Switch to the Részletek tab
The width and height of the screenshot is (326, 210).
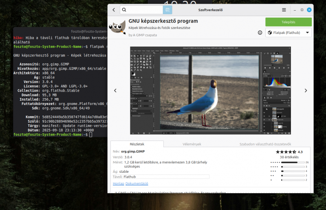(x=137, y=144)
